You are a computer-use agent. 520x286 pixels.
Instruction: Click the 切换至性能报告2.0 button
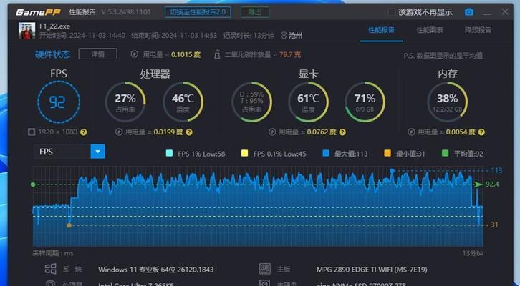pyautogui.click(x=198, y=12)
